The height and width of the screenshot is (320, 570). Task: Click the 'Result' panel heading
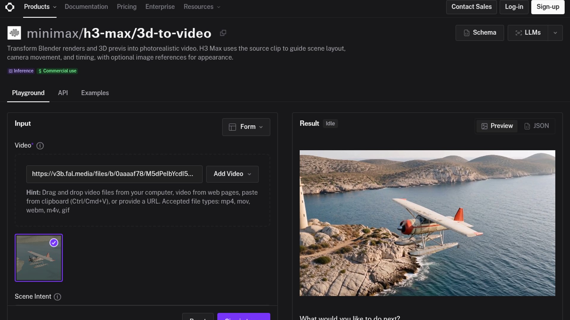[x=309, y=124]
